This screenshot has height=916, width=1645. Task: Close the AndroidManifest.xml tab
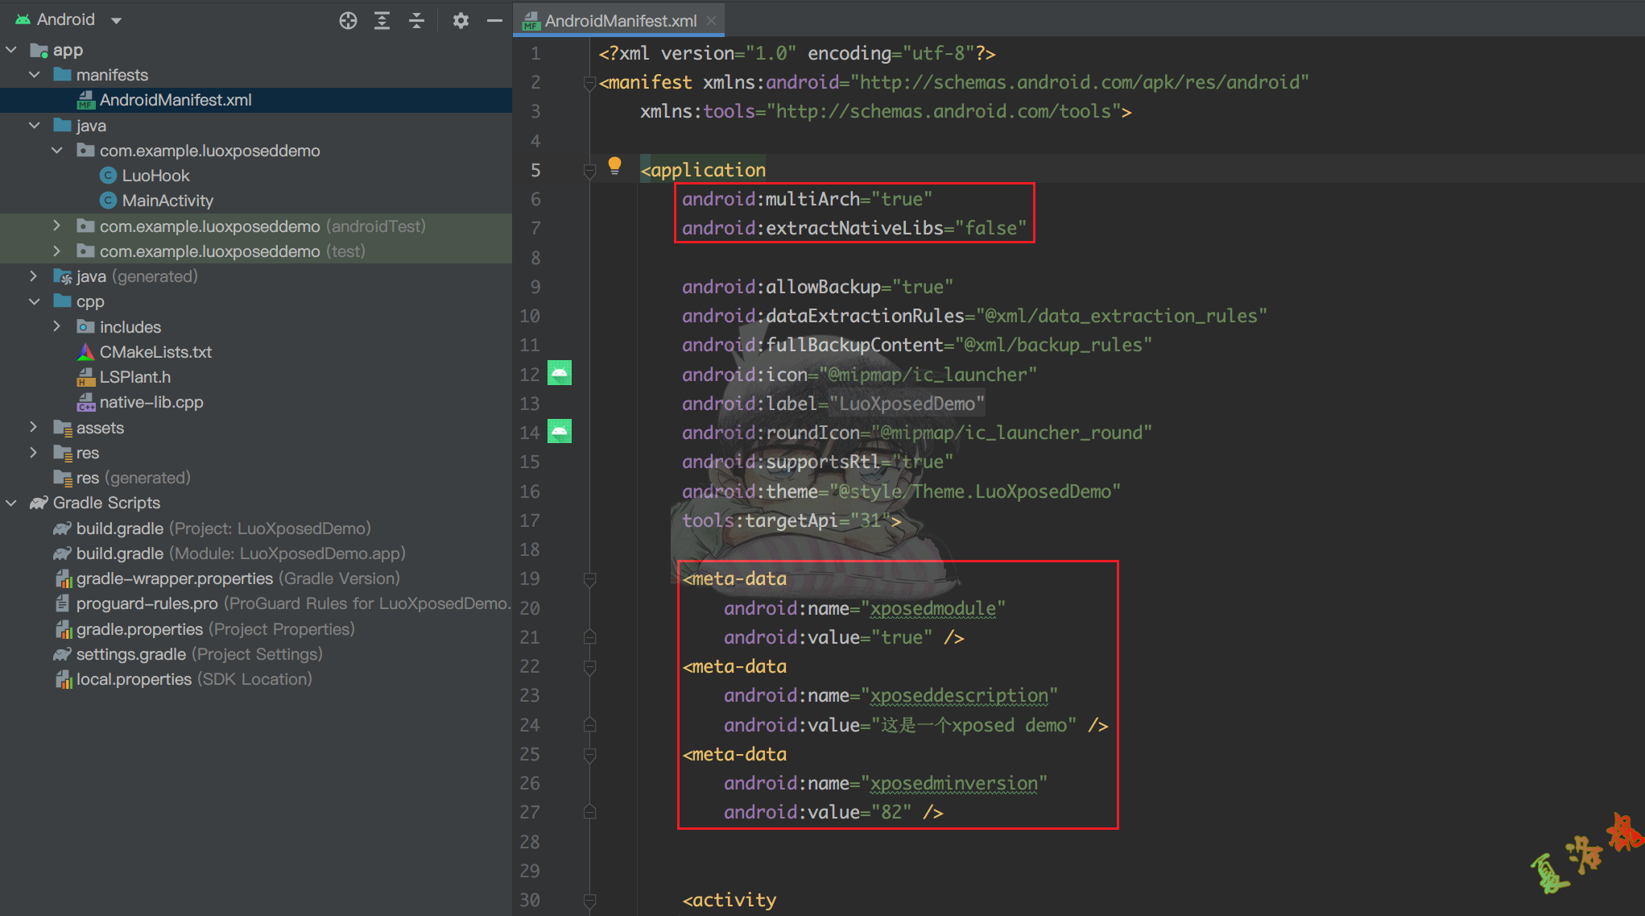712,19
